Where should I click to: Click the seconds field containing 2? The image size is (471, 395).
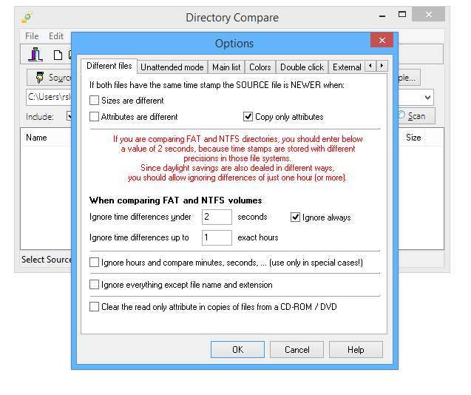tap(217, 217)
